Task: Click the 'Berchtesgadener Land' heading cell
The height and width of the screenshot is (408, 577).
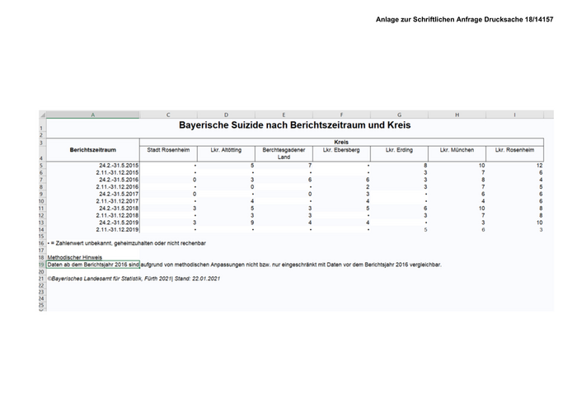Action: pyautogui.click(x=284, y=153)
